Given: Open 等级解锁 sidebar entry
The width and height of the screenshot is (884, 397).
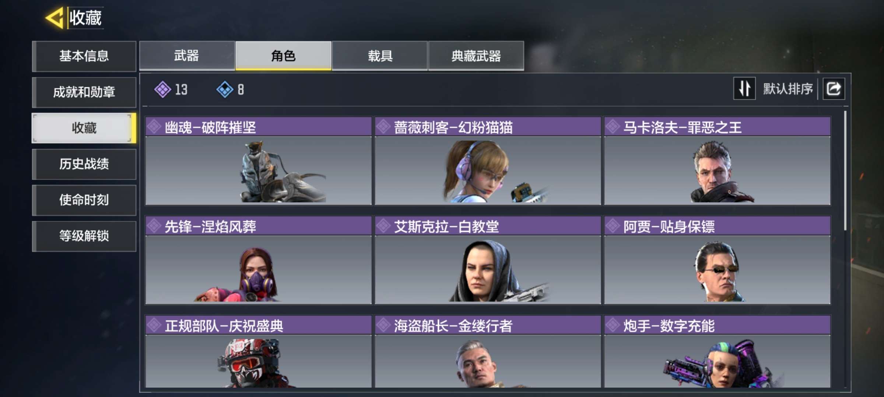Looking at the screenshot, I should point(84,236).
